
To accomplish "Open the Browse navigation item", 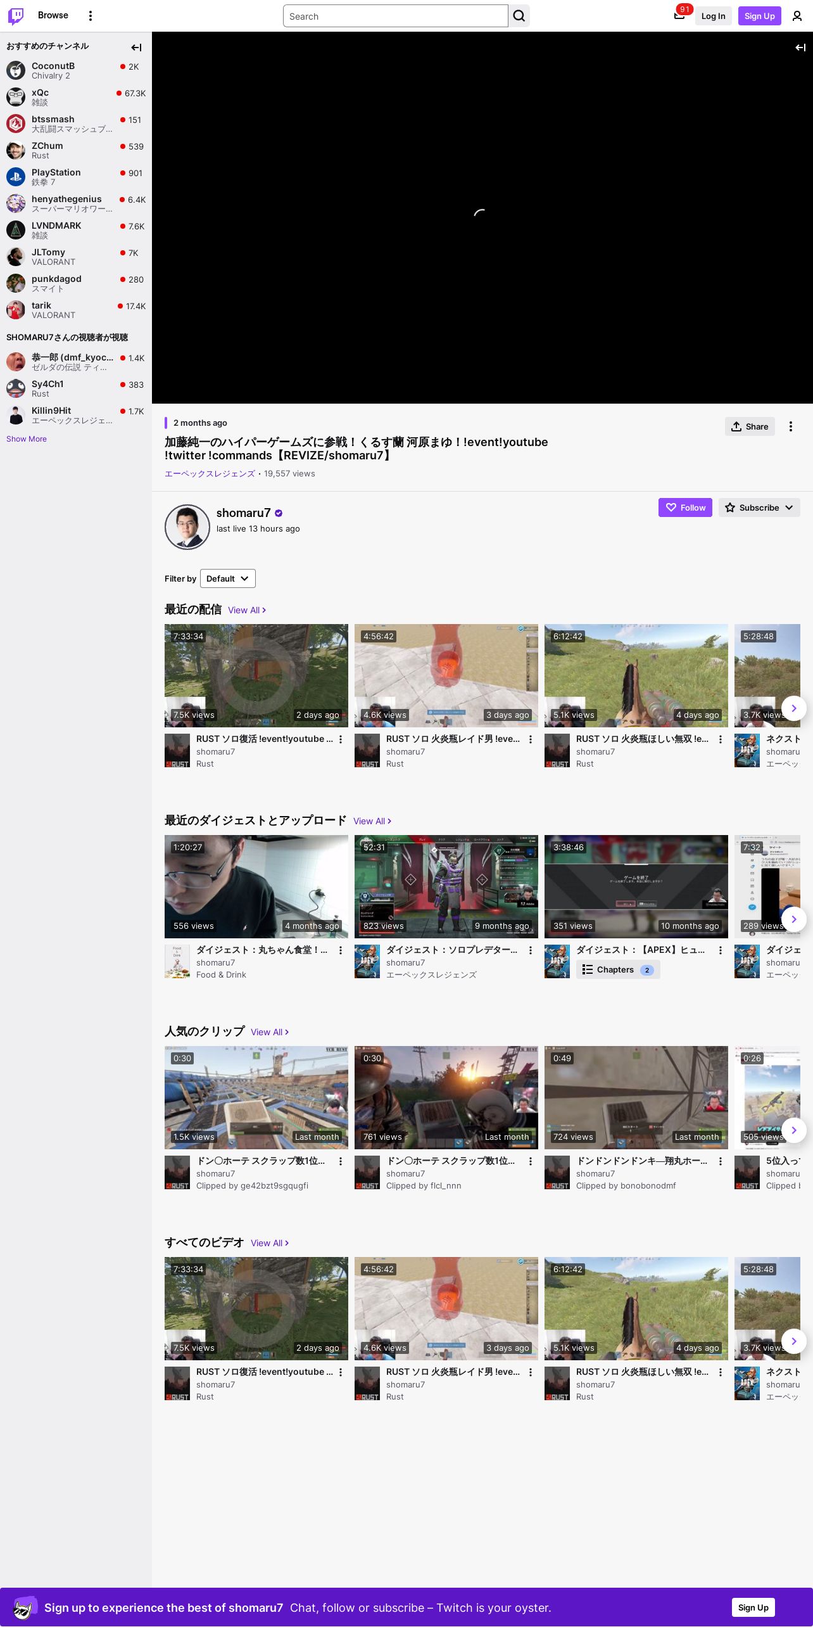I will click(x=53, y=15).
